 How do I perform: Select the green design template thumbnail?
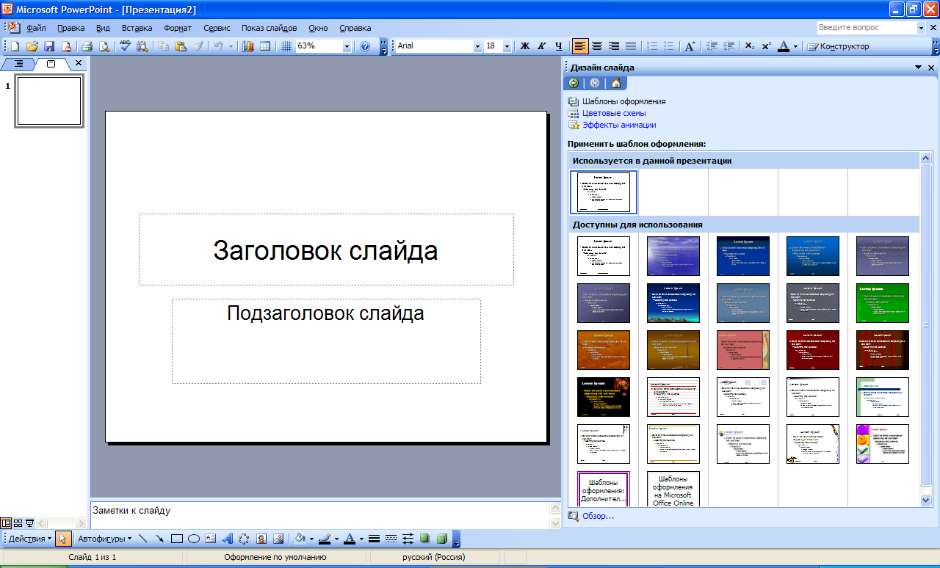point(883,303)
